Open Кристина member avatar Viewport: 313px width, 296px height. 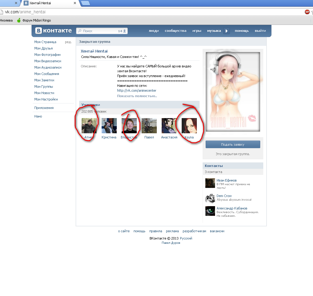pos(109,125)
